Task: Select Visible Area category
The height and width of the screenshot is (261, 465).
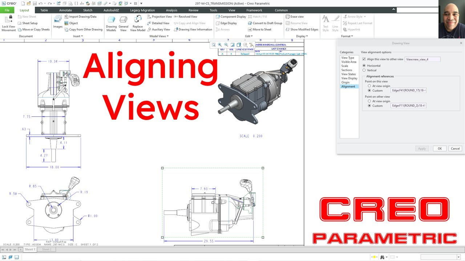Action: tap(349, 62)
